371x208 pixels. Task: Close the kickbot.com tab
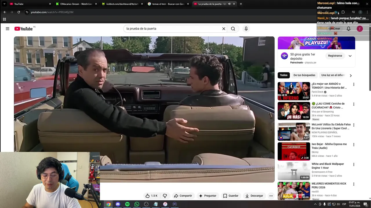click(x=142, y=4)
